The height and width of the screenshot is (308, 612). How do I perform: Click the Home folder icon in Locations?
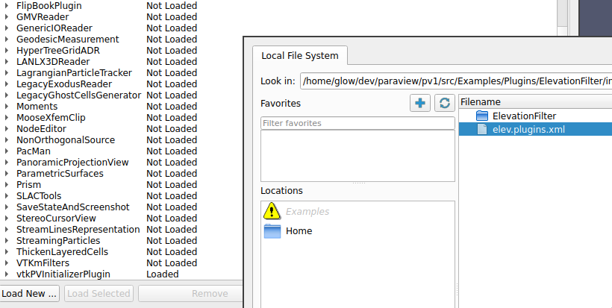tap(272, 230)
